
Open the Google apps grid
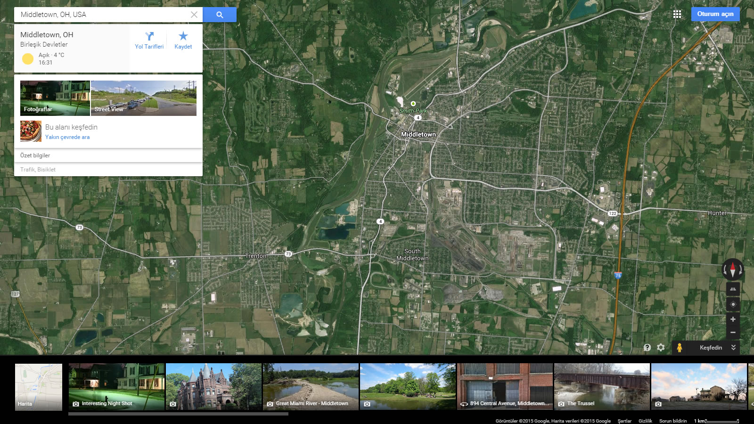[x=677, y=14]
